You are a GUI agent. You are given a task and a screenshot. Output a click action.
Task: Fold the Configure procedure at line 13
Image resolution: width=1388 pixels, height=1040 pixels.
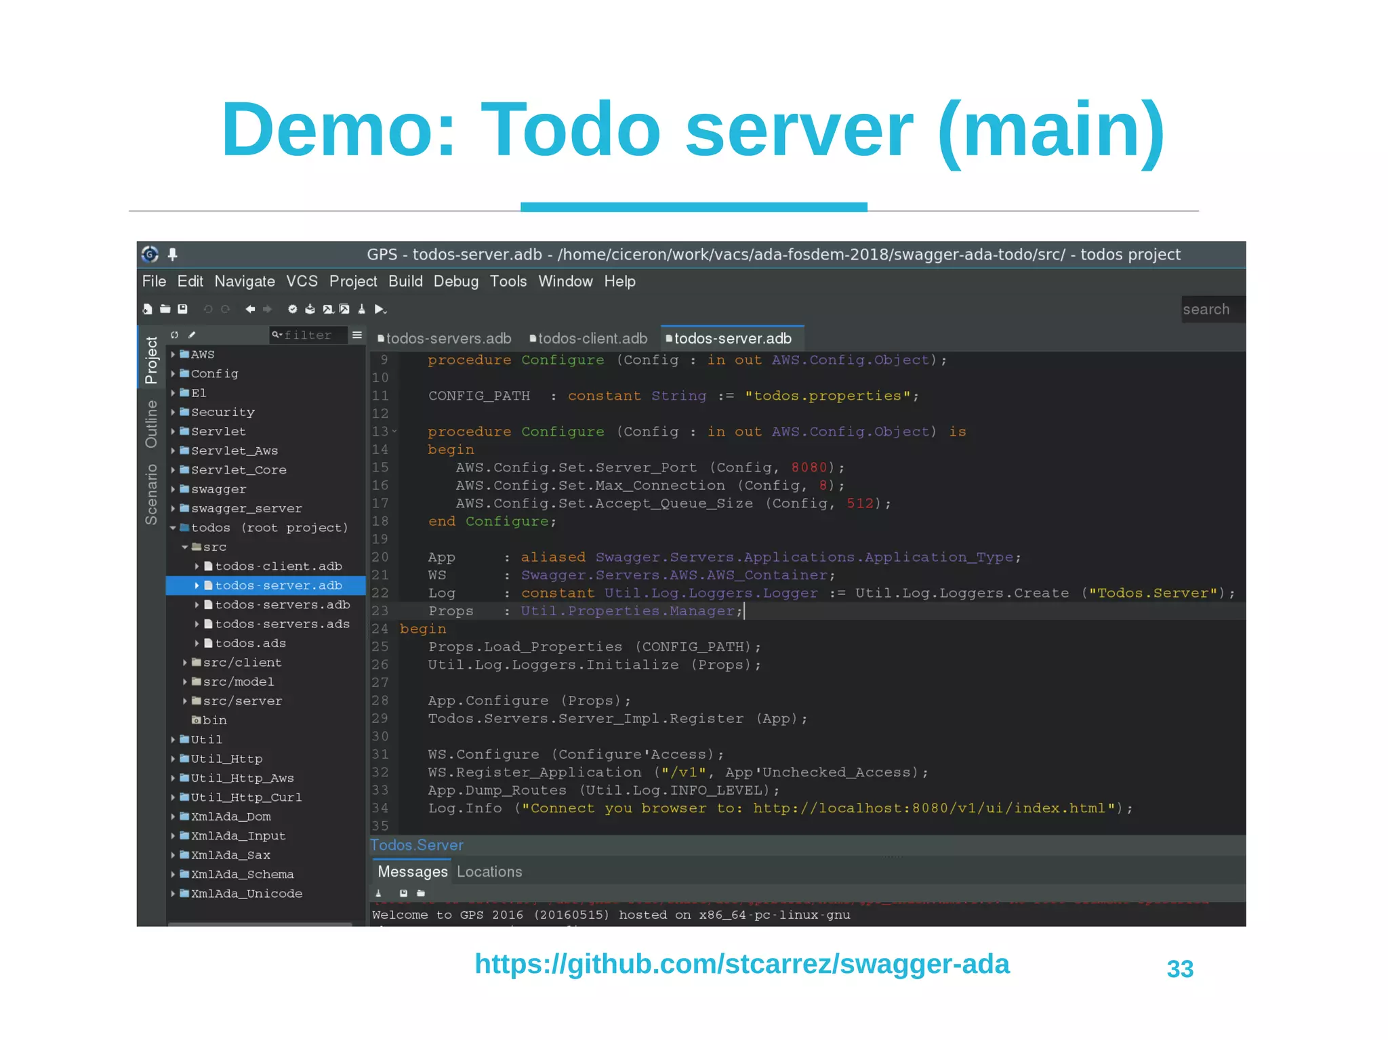coord(394,431)
